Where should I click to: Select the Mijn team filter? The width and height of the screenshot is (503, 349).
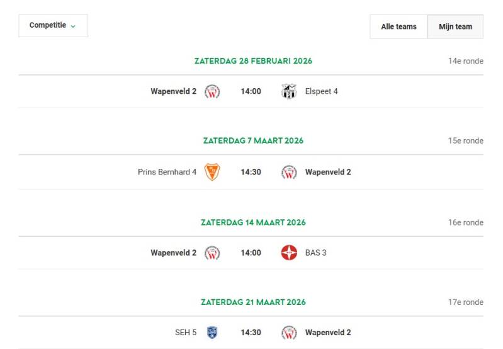tap(455, 26)
